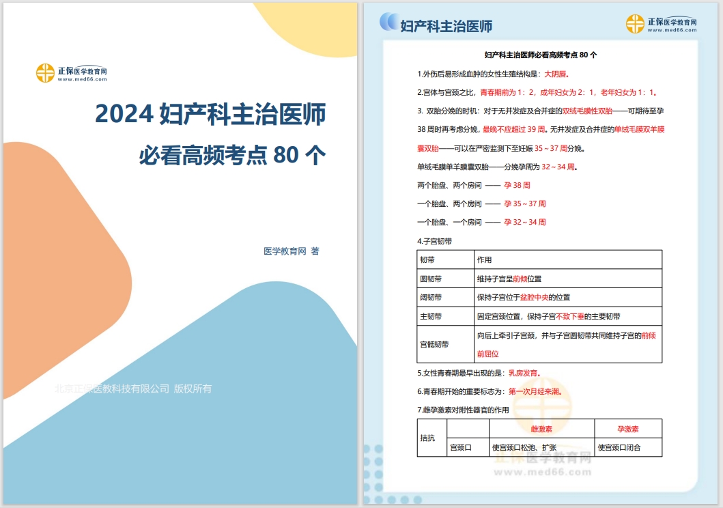Click cell 使宫颈口闭合
The width and height of the screenshot is (723, 508).
coord(629,447)
